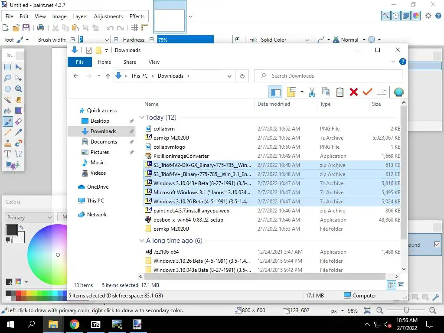Click the red X Delete icon in Explorer

[x=354, y=92]
